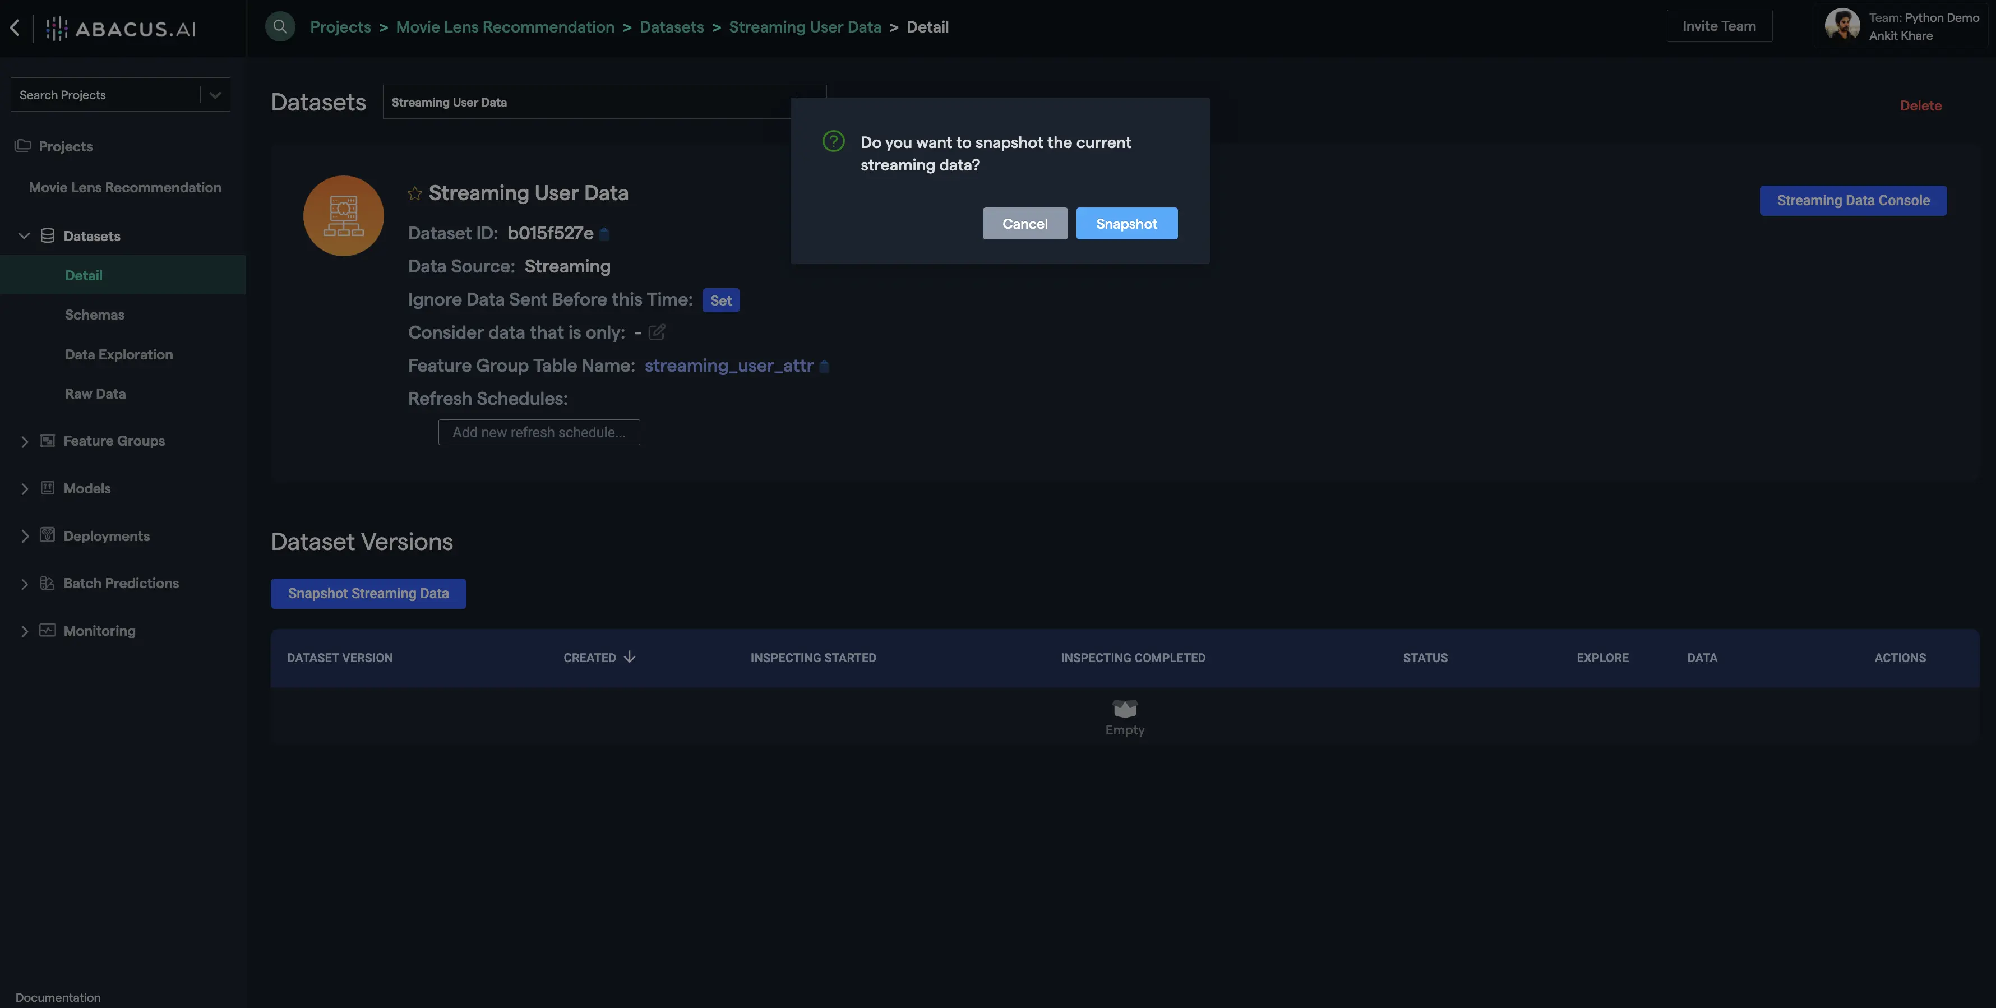Expand the Models sidebar section

24,489
